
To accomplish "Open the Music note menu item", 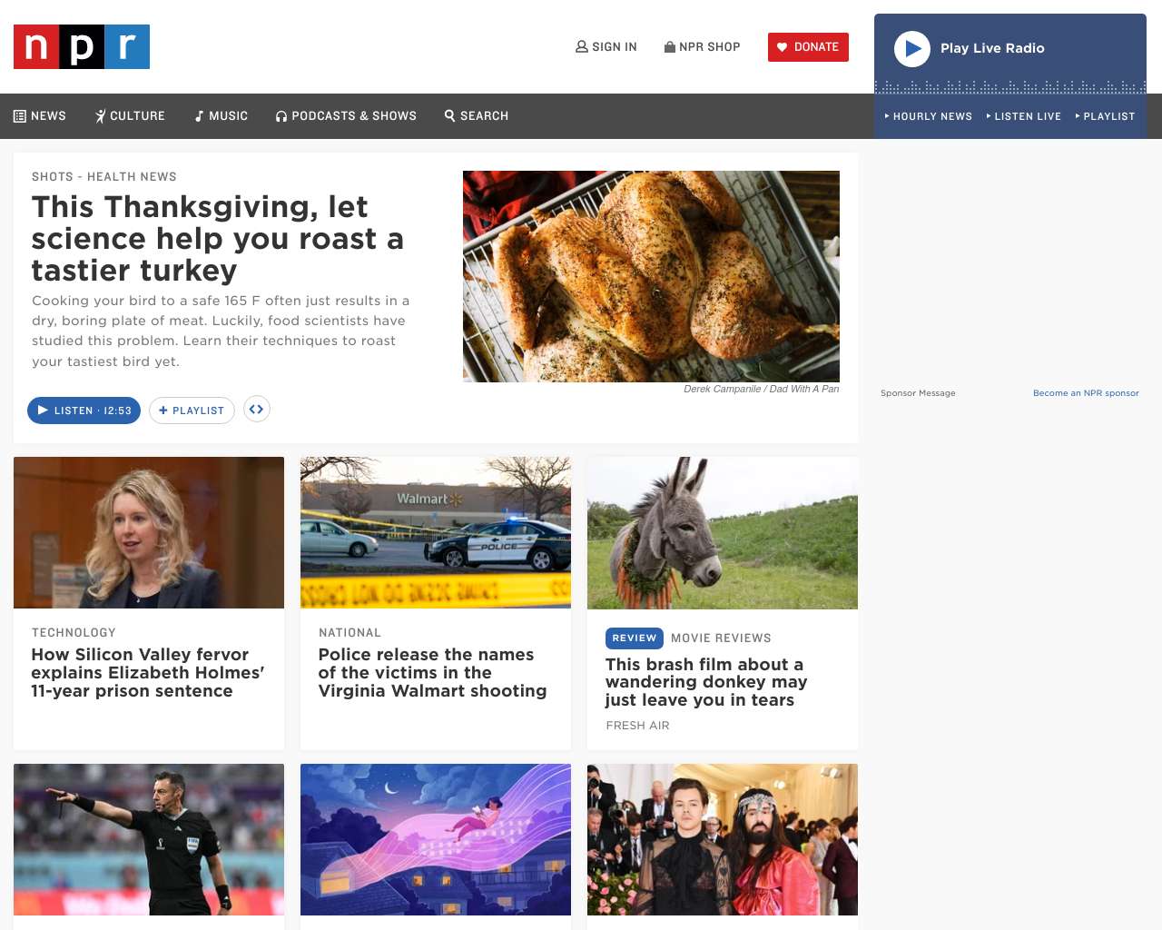I will pyautogui.click(x=221, y=116).
